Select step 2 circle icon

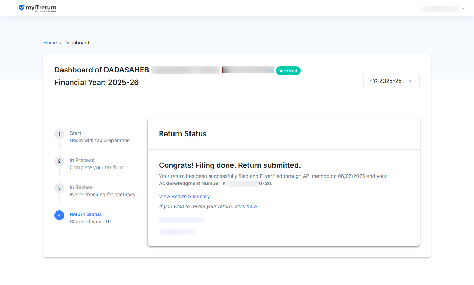pyautogui.click(x=59, y=161)
